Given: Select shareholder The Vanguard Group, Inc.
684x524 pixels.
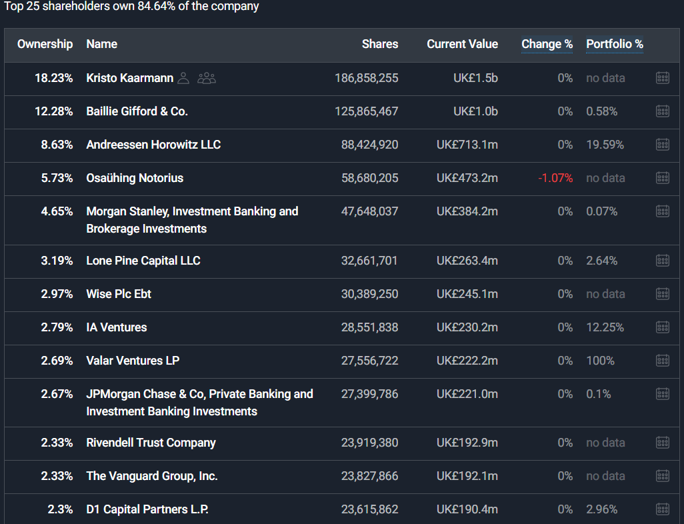Looking at the screenshot, I should [152, 476].
